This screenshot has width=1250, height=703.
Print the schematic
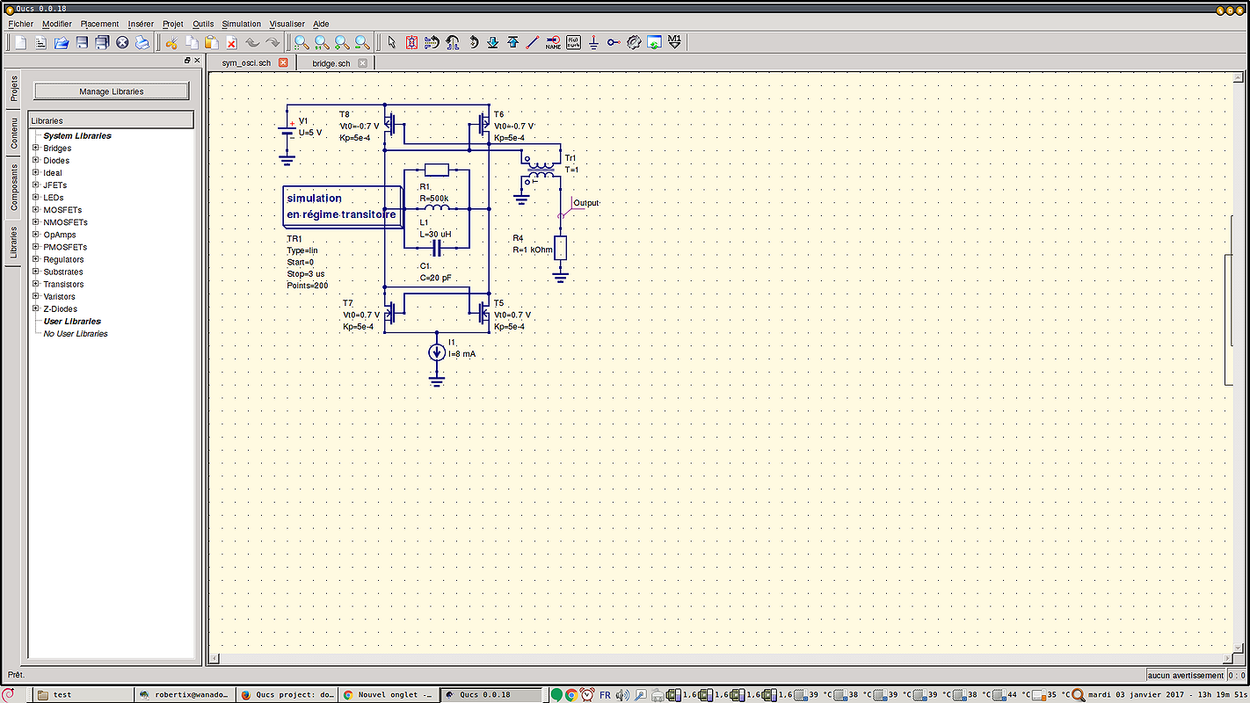[x=142, y=42]
